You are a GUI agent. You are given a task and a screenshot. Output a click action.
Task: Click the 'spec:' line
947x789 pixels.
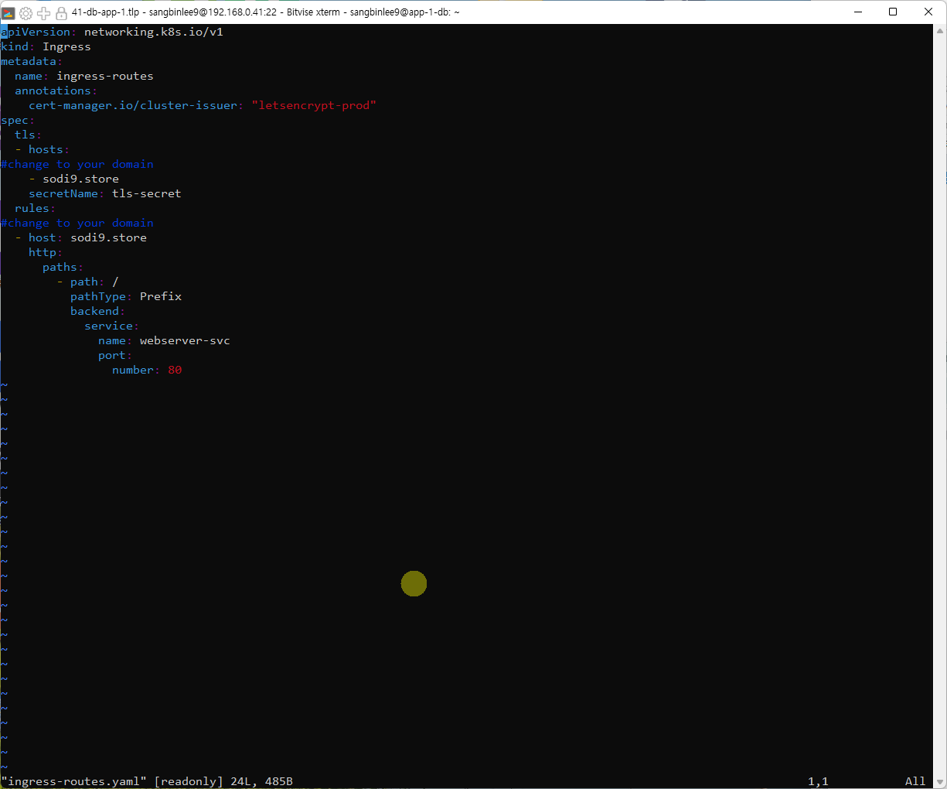(x=18, y=120)
